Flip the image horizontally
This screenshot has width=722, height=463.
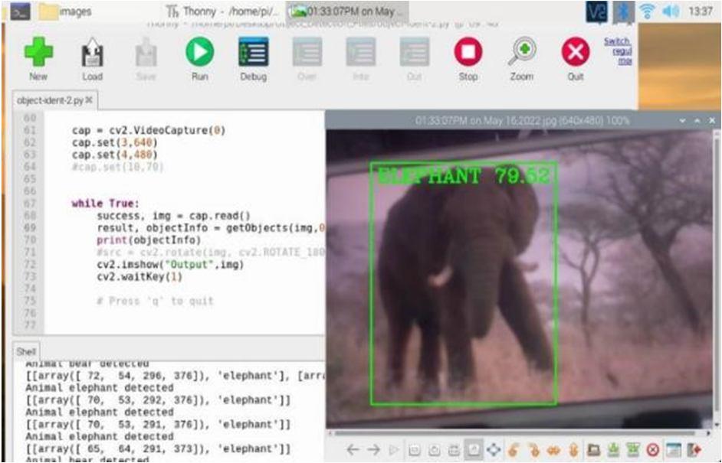[x=553, y=449]
